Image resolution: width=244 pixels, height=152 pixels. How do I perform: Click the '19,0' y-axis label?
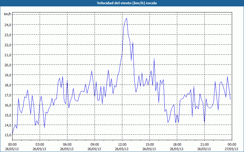tap(8, 75)
